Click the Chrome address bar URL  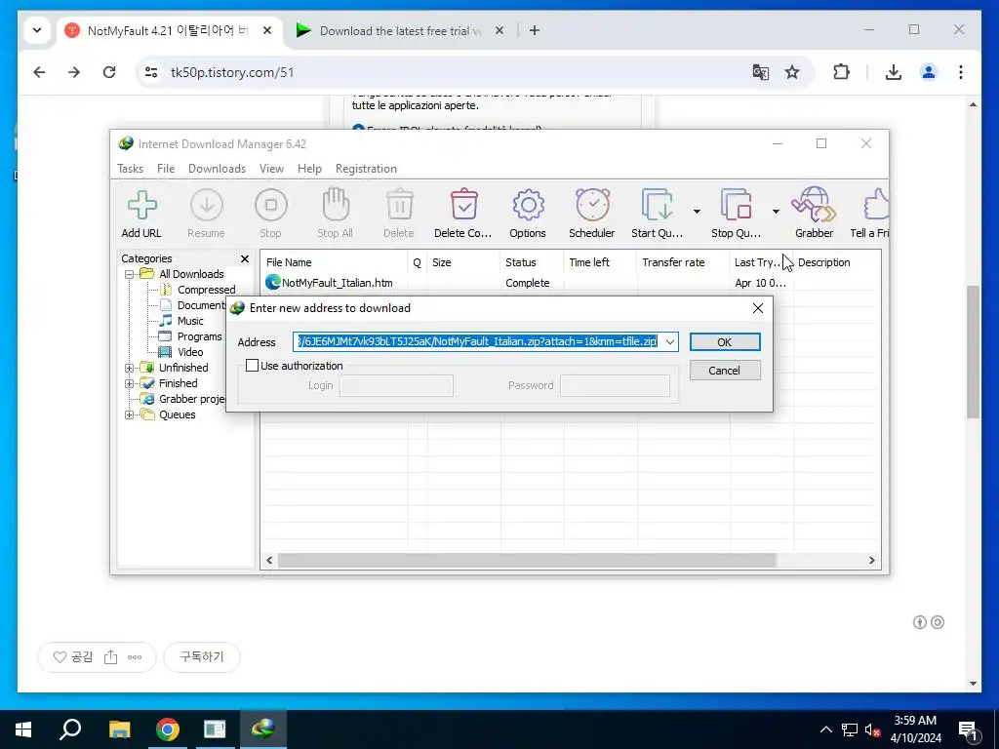pos(232,72)
